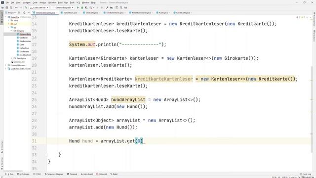
Task: Open the Event Log
Action: click(305, 174)
